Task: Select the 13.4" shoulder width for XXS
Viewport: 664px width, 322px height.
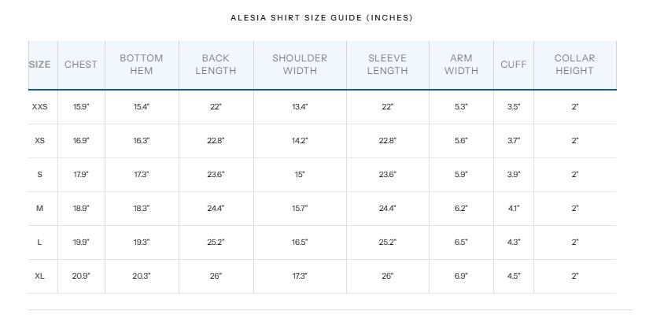Action: pos(300,107)
